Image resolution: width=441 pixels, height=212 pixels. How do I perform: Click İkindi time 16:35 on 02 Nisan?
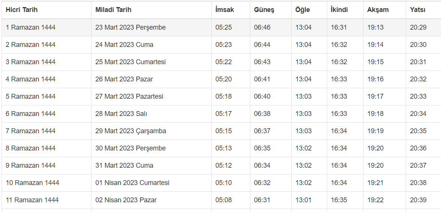click(x=339, y=200)
